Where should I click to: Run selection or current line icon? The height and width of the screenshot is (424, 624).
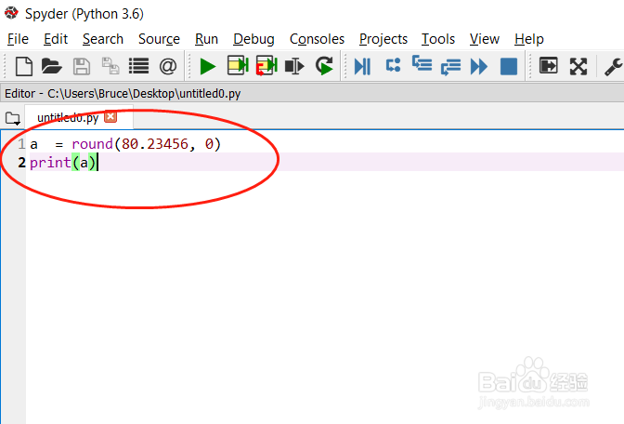pyautogui.click(x=295, y=66)
